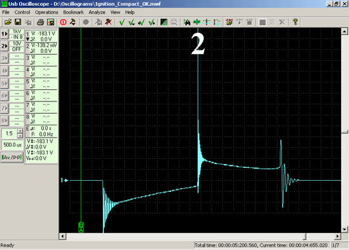The width and height of the screenshot is (349, 250).
Task: Click the gray record circle icon
Action: pyautogui.click(x=86, y=22)
